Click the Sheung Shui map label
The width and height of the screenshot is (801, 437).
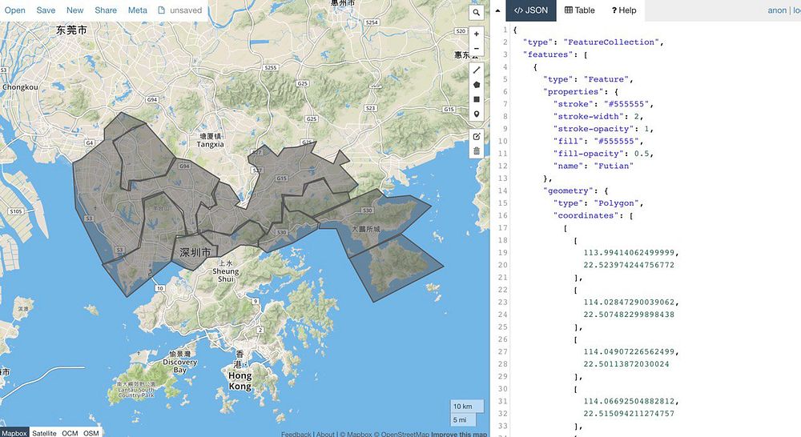point(225,275)
